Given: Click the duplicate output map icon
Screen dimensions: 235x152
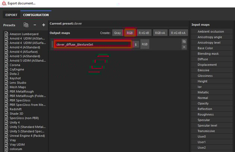Looking at the screenshot, I should pos(184,41).
